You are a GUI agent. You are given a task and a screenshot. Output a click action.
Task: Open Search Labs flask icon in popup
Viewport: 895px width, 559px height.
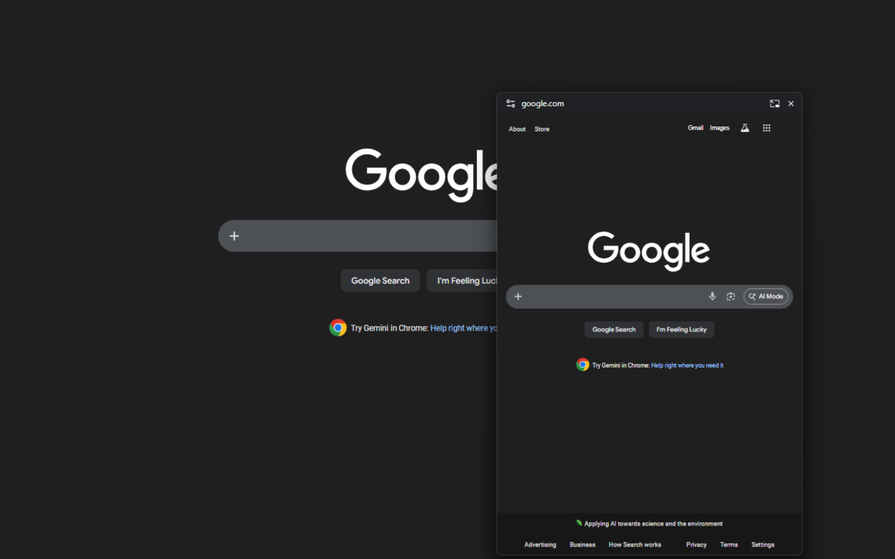745,128
